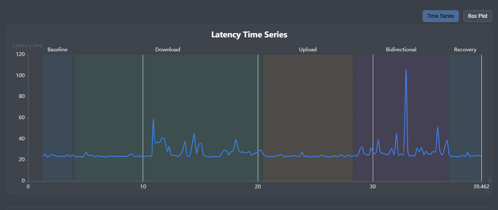Screen dimensions: 498x210
Task: Click the 120 y-axis tick label
Action: (x=20, y=54)
